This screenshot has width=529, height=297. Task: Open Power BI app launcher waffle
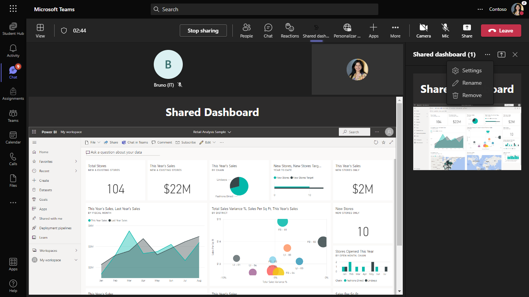coord(34,132)
